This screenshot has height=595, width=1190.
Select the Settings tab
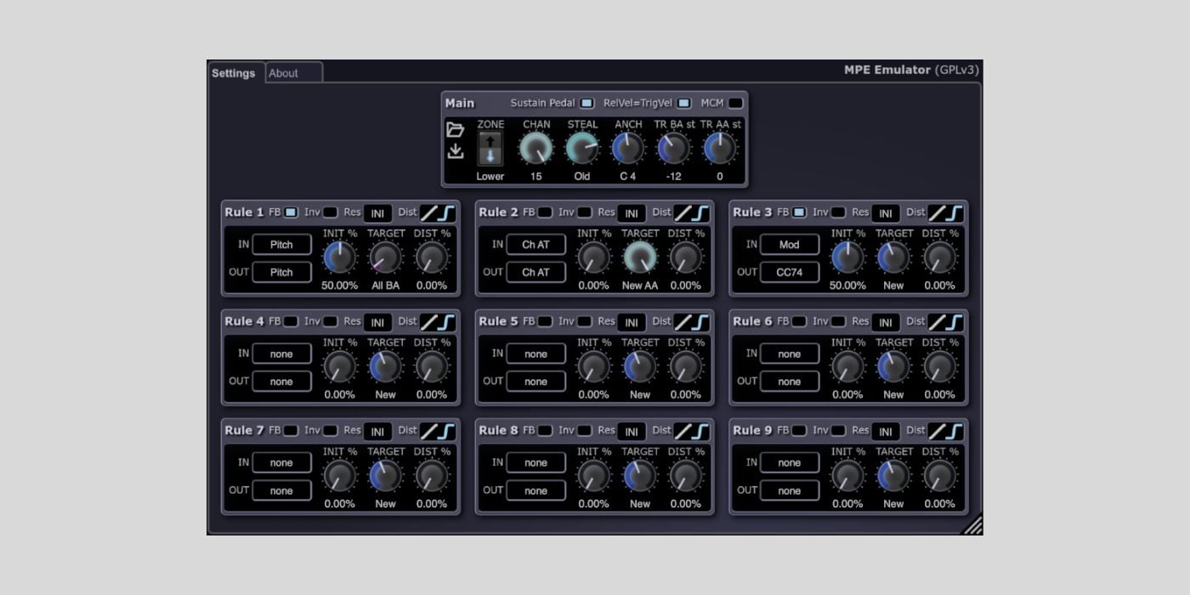pyautogui.click(x=234, y=73)
